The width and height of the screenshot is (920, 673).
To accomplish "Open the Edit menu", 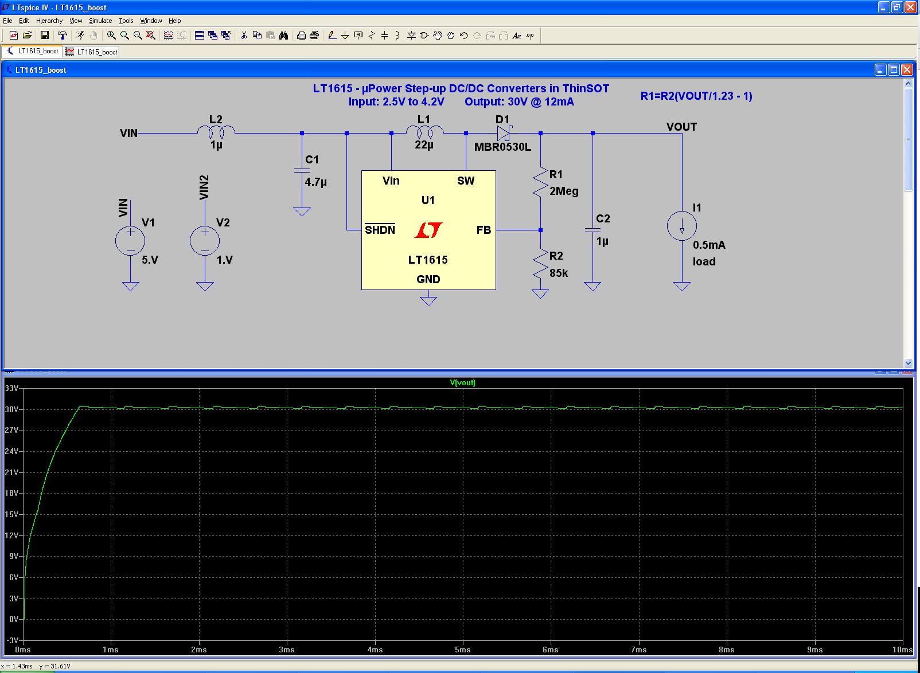I will pos(24,21).
